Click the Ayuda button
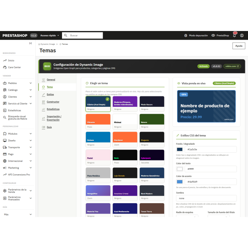248x248 pixels. pyautogui.click(x=239, y=46)
